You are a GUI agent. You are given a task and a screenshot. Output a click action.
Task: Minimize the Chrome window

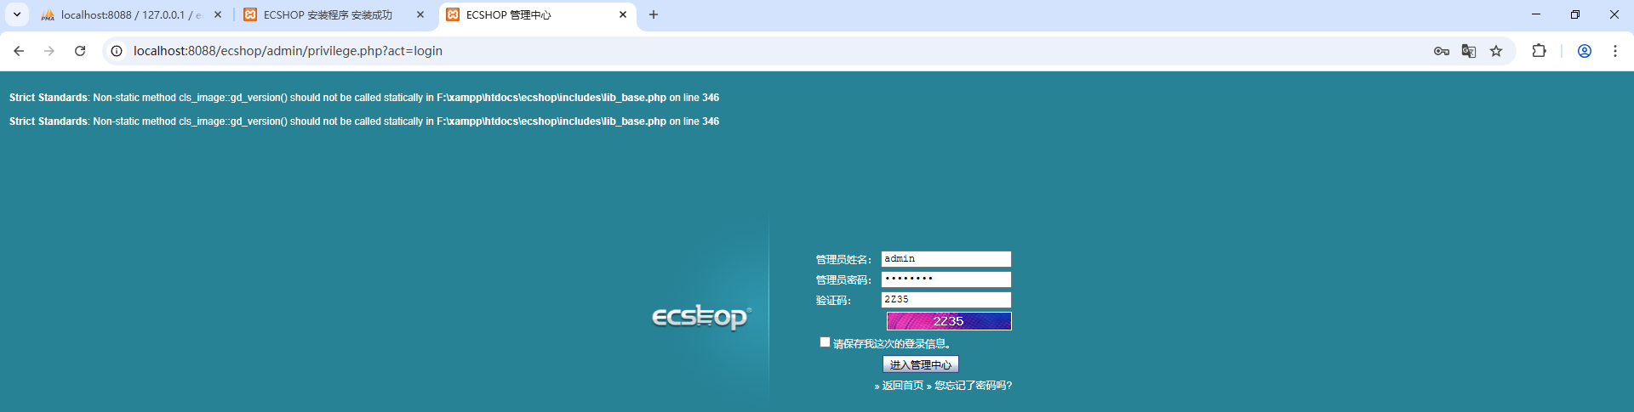coord(1536,14)
